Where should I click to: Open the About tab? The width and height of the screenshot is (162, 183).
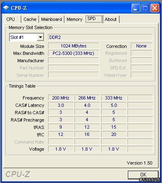click(x=111, y=19)
